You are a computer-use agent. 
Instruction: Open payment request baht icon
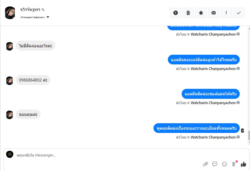pos(234,164)
